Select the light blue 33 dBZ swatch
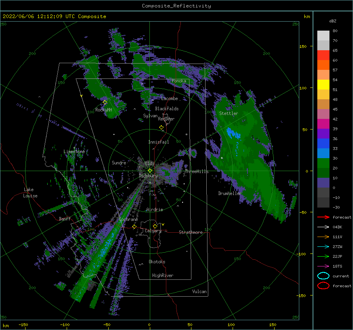 tap(323, 153)
